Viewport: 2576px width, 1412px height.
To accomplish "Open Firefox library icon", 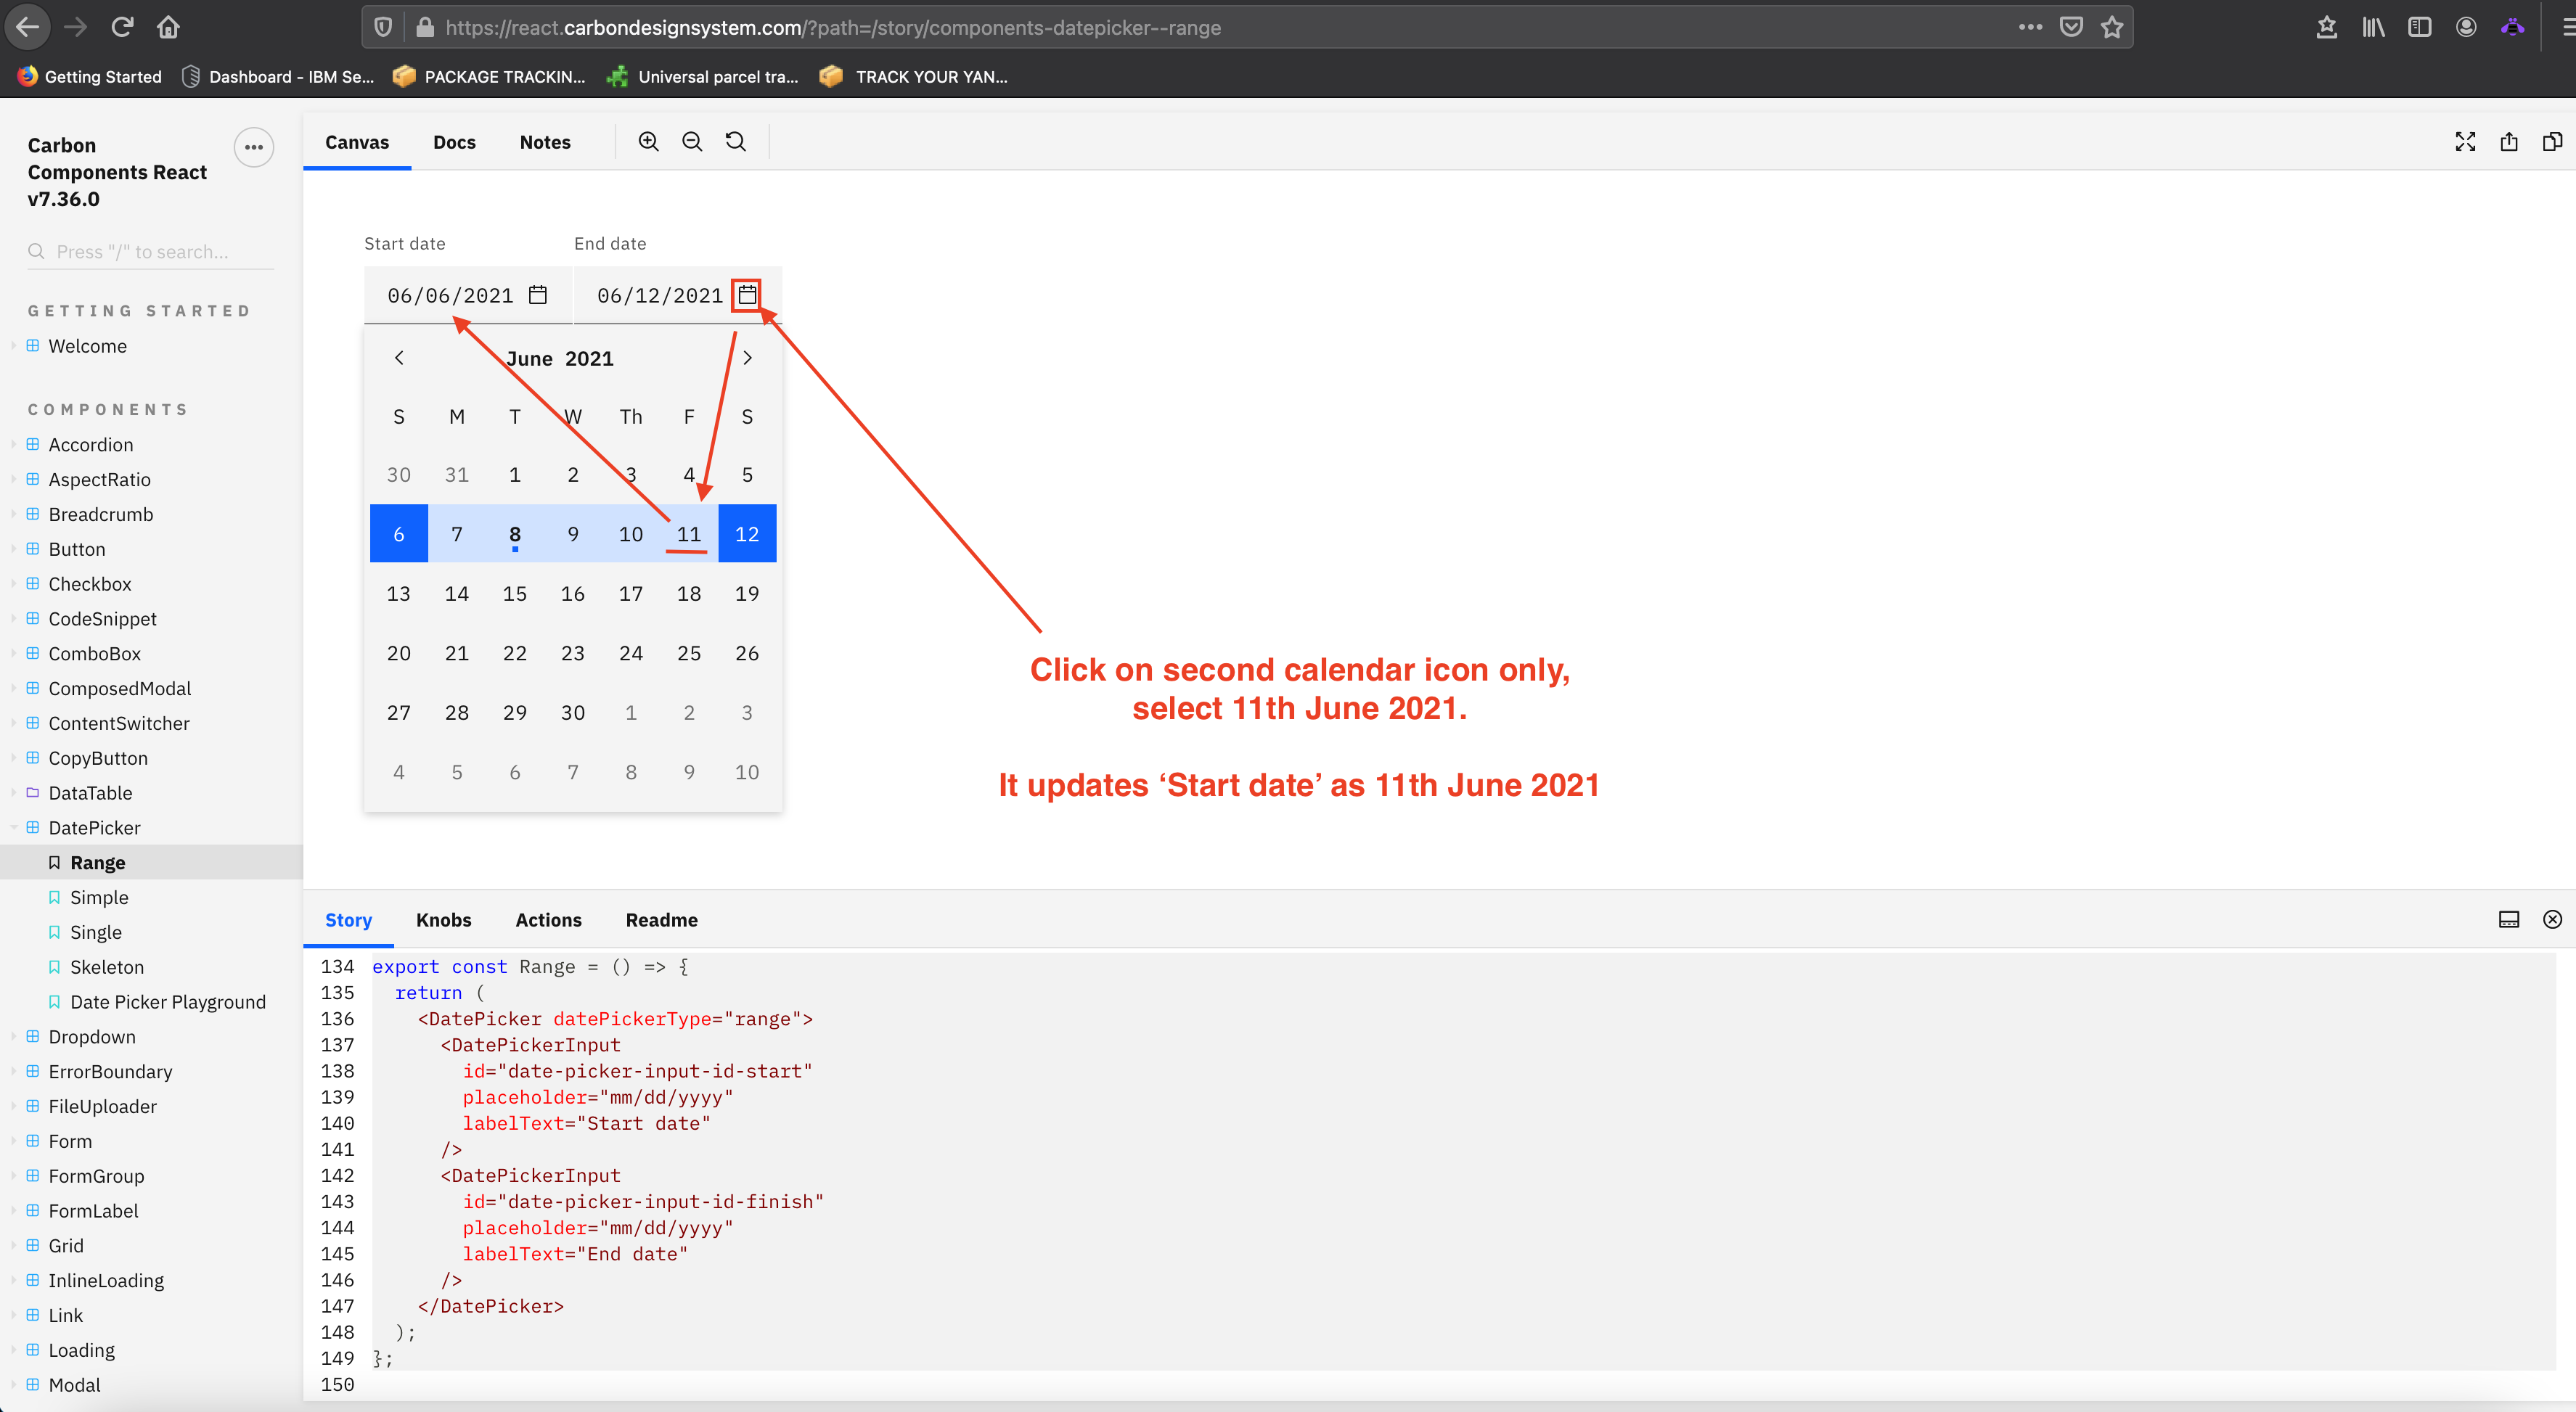I will [x=2373, y=27].
